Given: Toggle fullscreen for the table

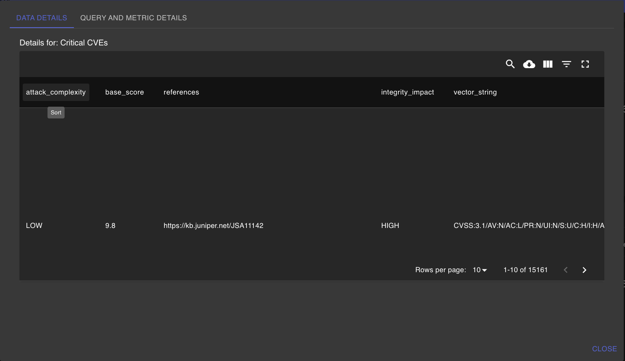Looking at the screenshot, I should coord(585,64).
